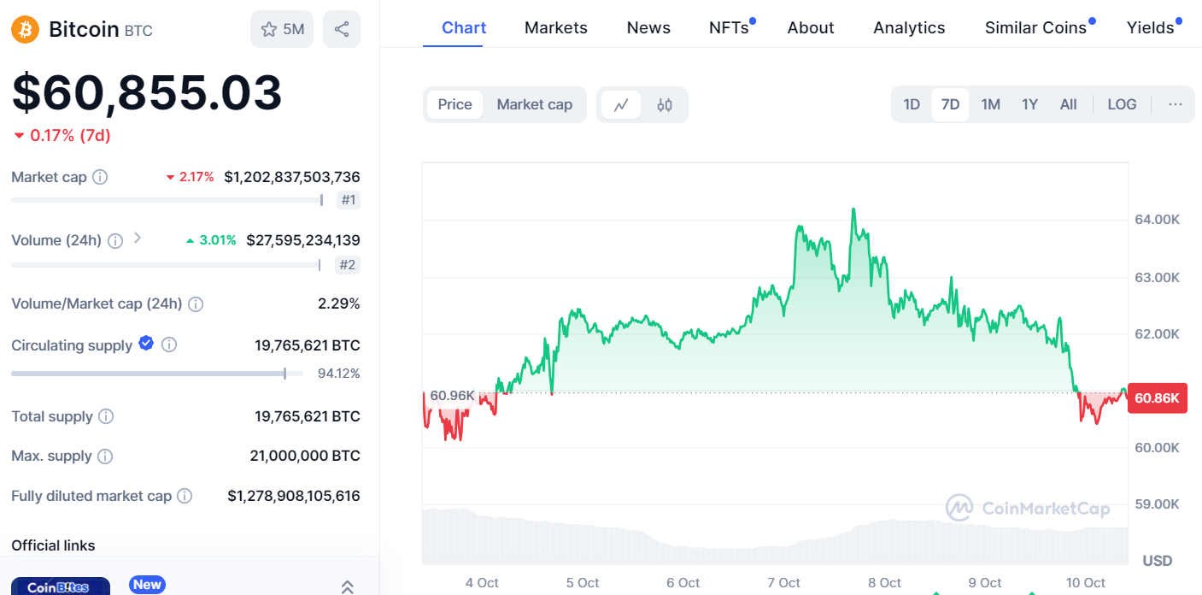Image resolution: width=1202 pixels, height=595 pixels.
Task: Click the market cap rank progress bar
Action: tap(167, 200)
